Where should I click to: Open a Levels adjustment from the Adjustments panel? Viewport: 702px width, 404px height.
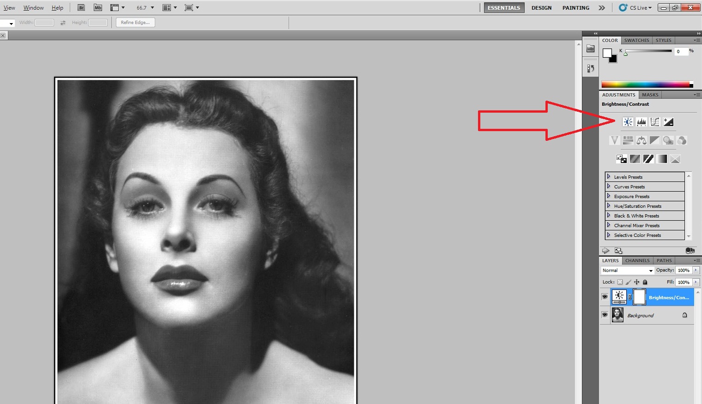pos(641,121)
